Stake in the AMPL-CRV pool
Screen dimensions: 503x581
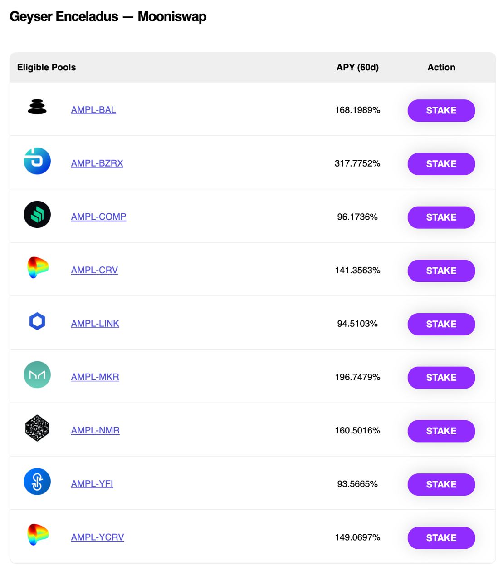point(441,271)
